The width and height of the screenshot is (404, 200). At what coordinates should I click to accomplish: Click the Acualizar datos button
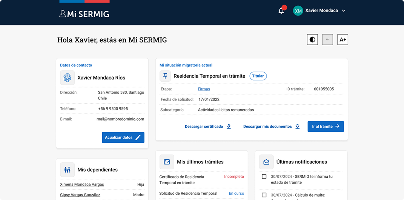tap(123, 137)
